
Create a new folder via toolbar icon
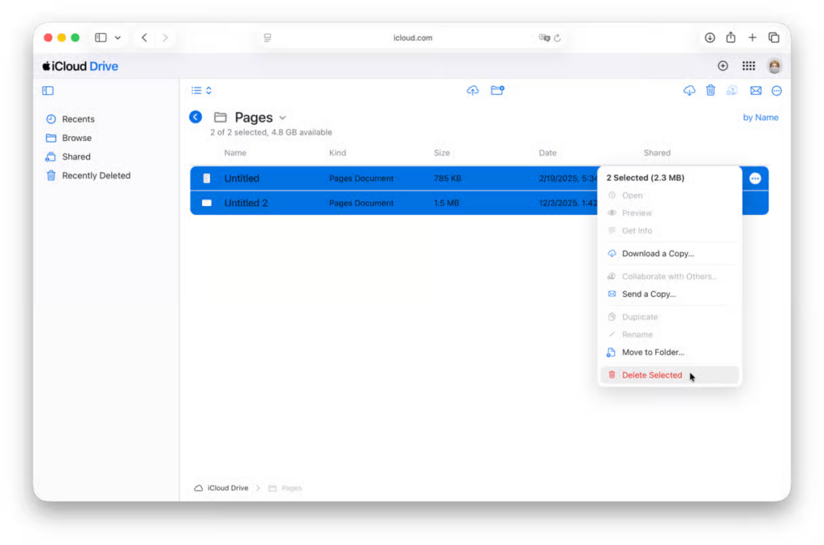click(497, 91)
